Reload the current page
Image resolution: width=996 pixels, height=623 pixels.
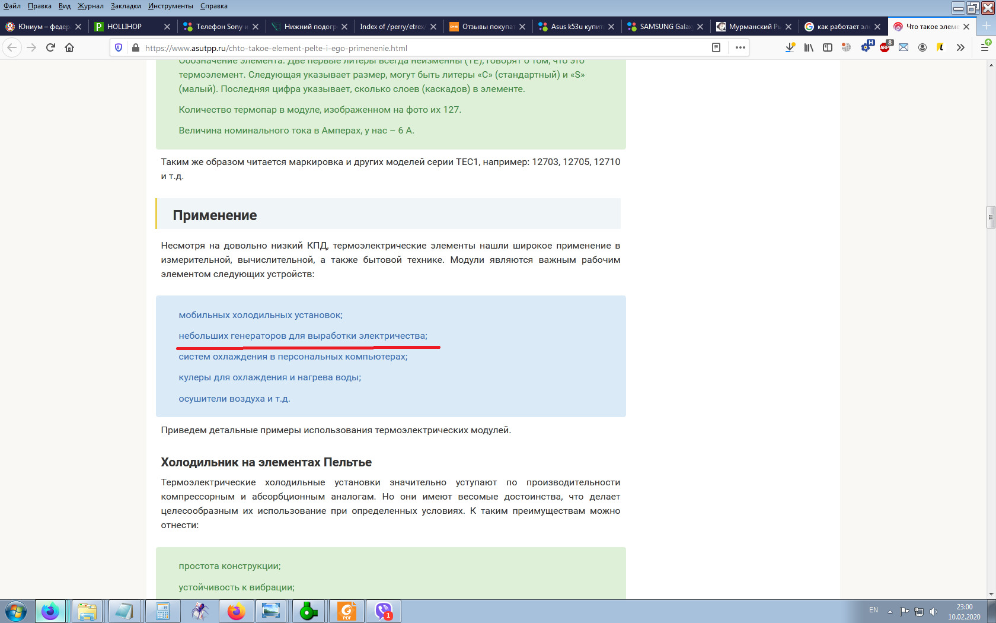coord(50,47)
